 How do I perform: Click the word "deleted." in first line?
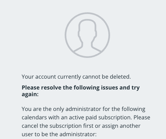(x=120, y=77)
